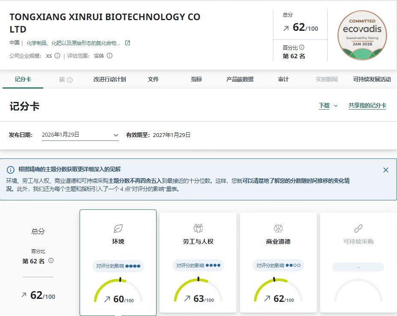Show info for company size XS
The image size is (397, 316).
coord(57,56)
